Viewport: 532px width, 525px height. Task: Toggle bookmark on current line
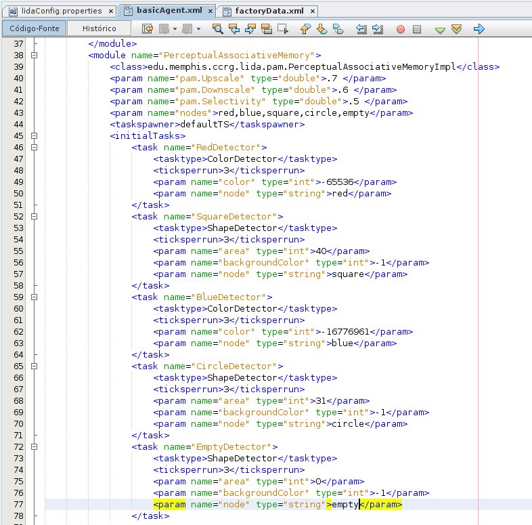click(337, 29)
